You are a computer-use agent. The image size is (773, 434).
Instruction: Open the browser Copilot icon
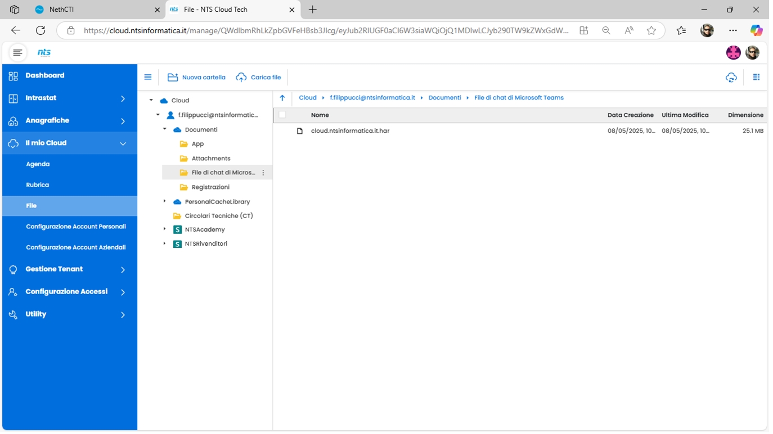click(x=757, y=30)
